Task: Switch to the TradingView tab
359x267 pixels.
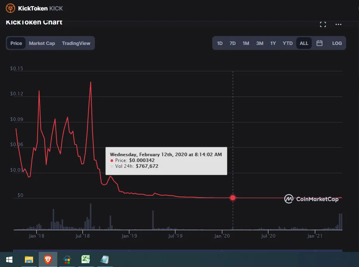Action: (x=76, y=43)
